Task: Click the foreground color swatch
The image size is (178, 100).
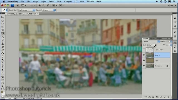Action: tap(2, 92)
